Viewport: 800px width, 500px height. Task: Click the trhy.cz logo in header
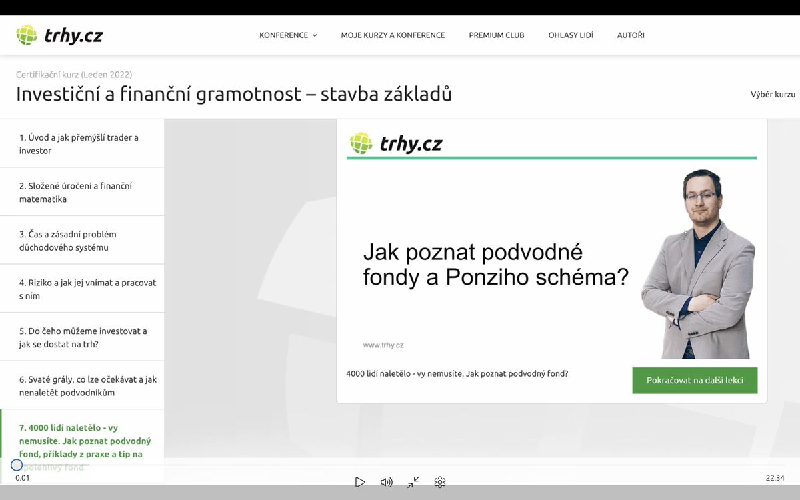pyautogui.click(x=59, y=35)
